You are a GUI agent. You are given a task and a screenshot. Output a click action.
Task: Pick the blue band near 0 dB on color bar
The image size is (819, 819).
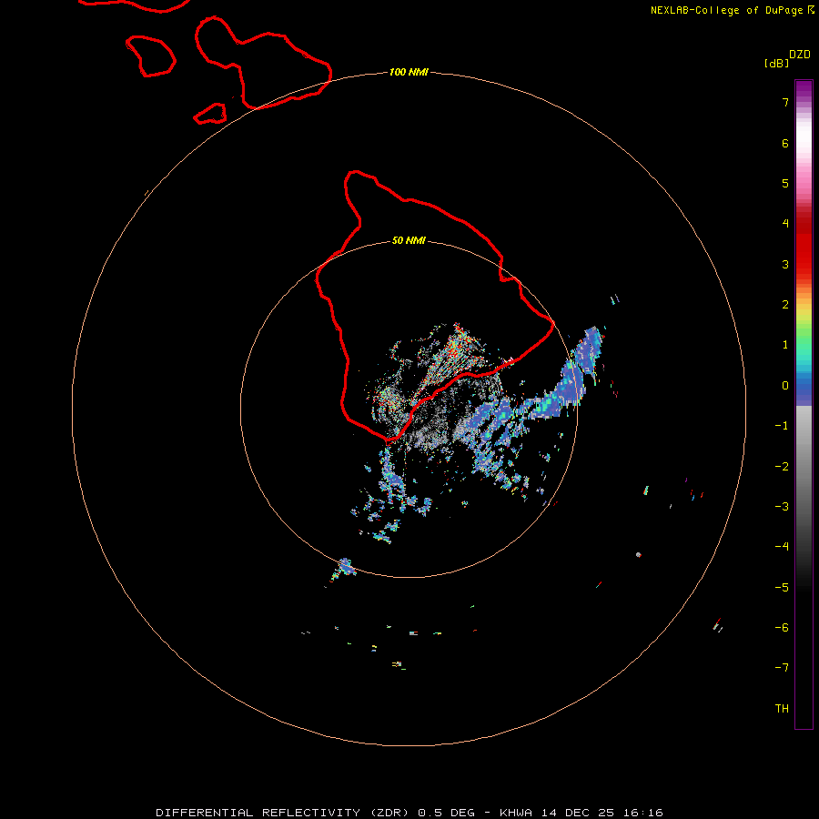(x=804, y=389)
